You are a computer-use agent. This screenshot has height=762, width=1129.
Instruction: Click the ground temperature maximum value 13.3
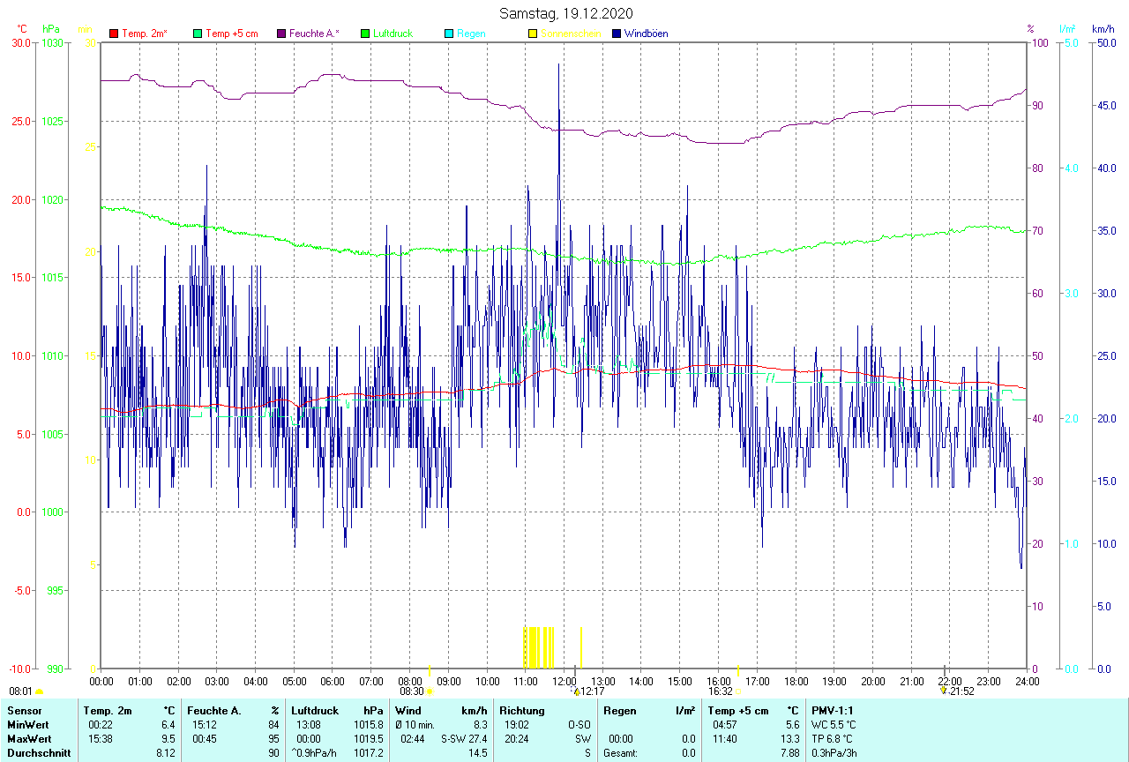point(790,738)
